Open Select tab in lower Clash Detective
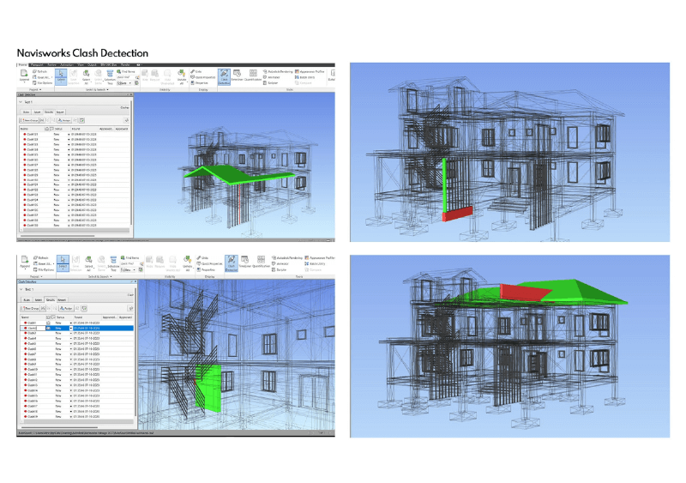Screen dimensions: 686x483 [39, 300]
